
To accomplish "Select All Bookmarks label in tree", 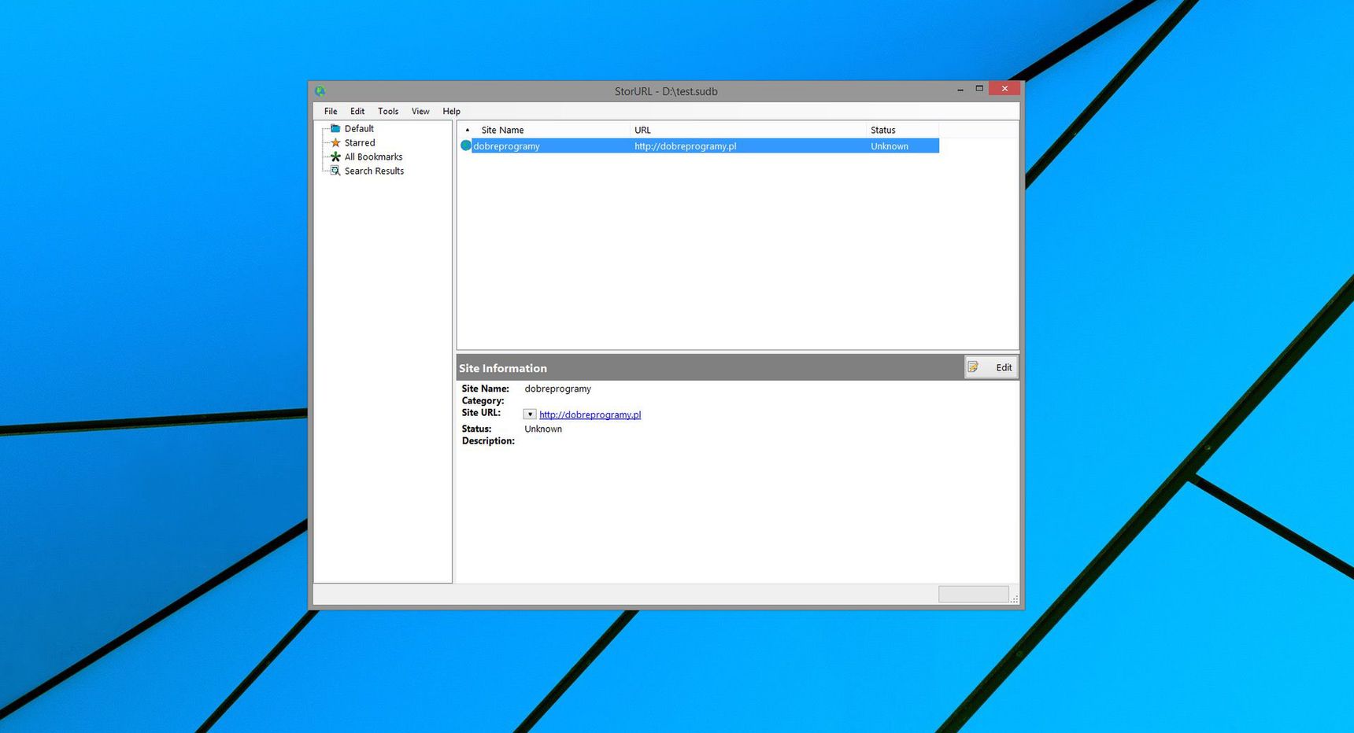I will 373,157.
